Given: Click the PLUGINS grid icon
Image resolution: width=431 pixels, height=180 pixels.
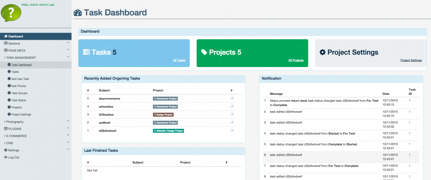Looking at the screenshot, I should 5,129.
